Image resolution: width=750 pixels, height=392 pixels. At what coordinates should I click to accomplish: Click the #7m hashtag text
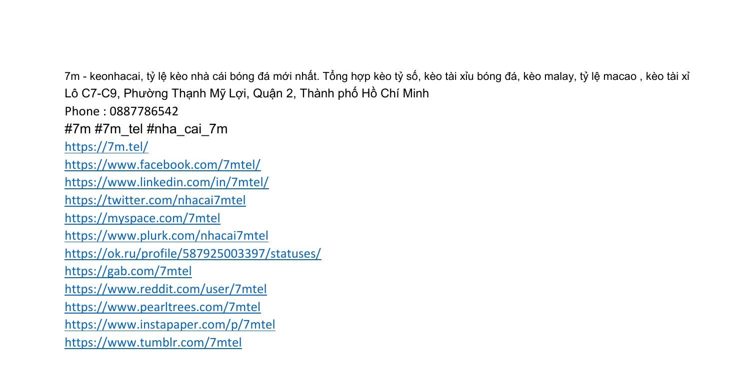click(x=77, y=129)
